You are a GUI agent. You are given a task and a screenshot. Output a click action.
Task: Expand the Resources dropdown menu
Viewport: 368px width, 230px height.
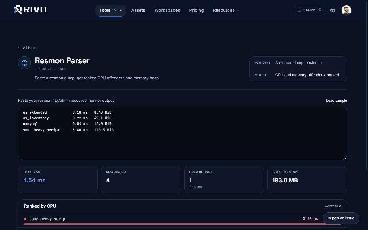[x=226, y=10]
